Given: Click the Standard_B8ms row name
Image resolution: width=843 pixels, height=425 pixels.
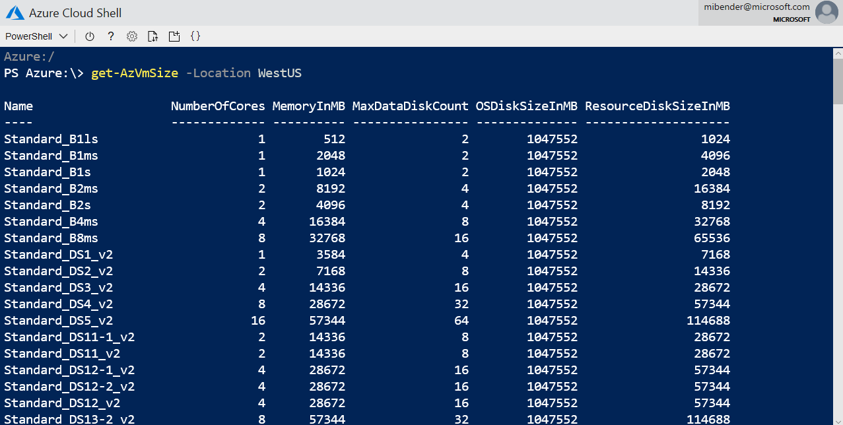Looking at the screenshot, I should (51, 238).
